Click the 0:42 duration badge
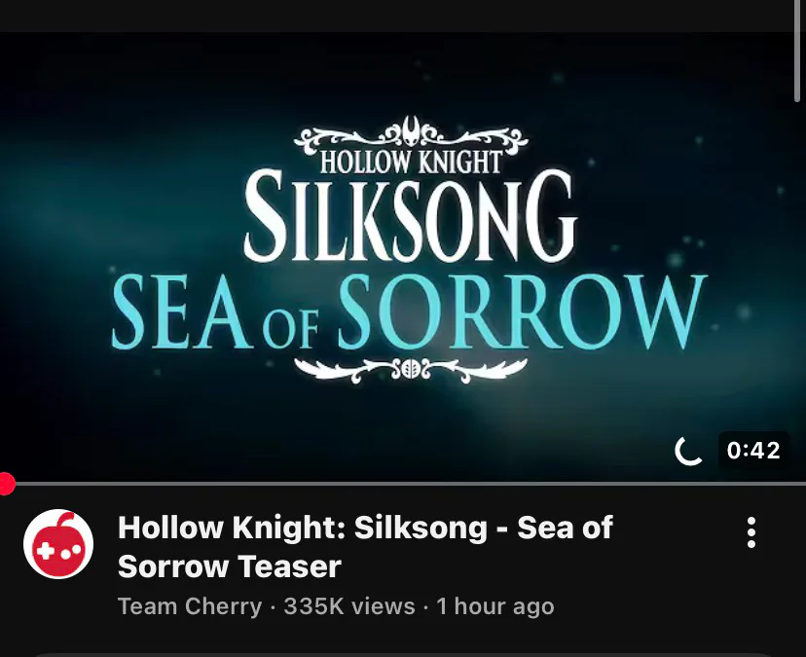 click(x=753, y=451)
